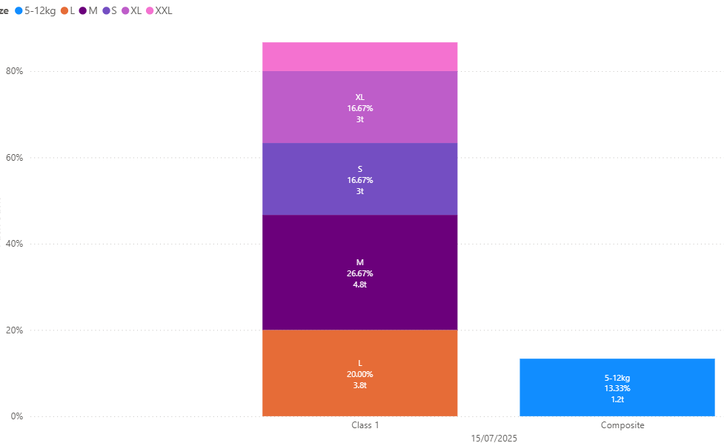Click the Class 1 axis label
724x443 pixels.
click(x=365, y=425)
